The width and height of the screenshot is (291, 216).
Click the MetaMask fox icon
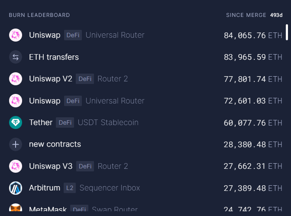coord(16,209)
